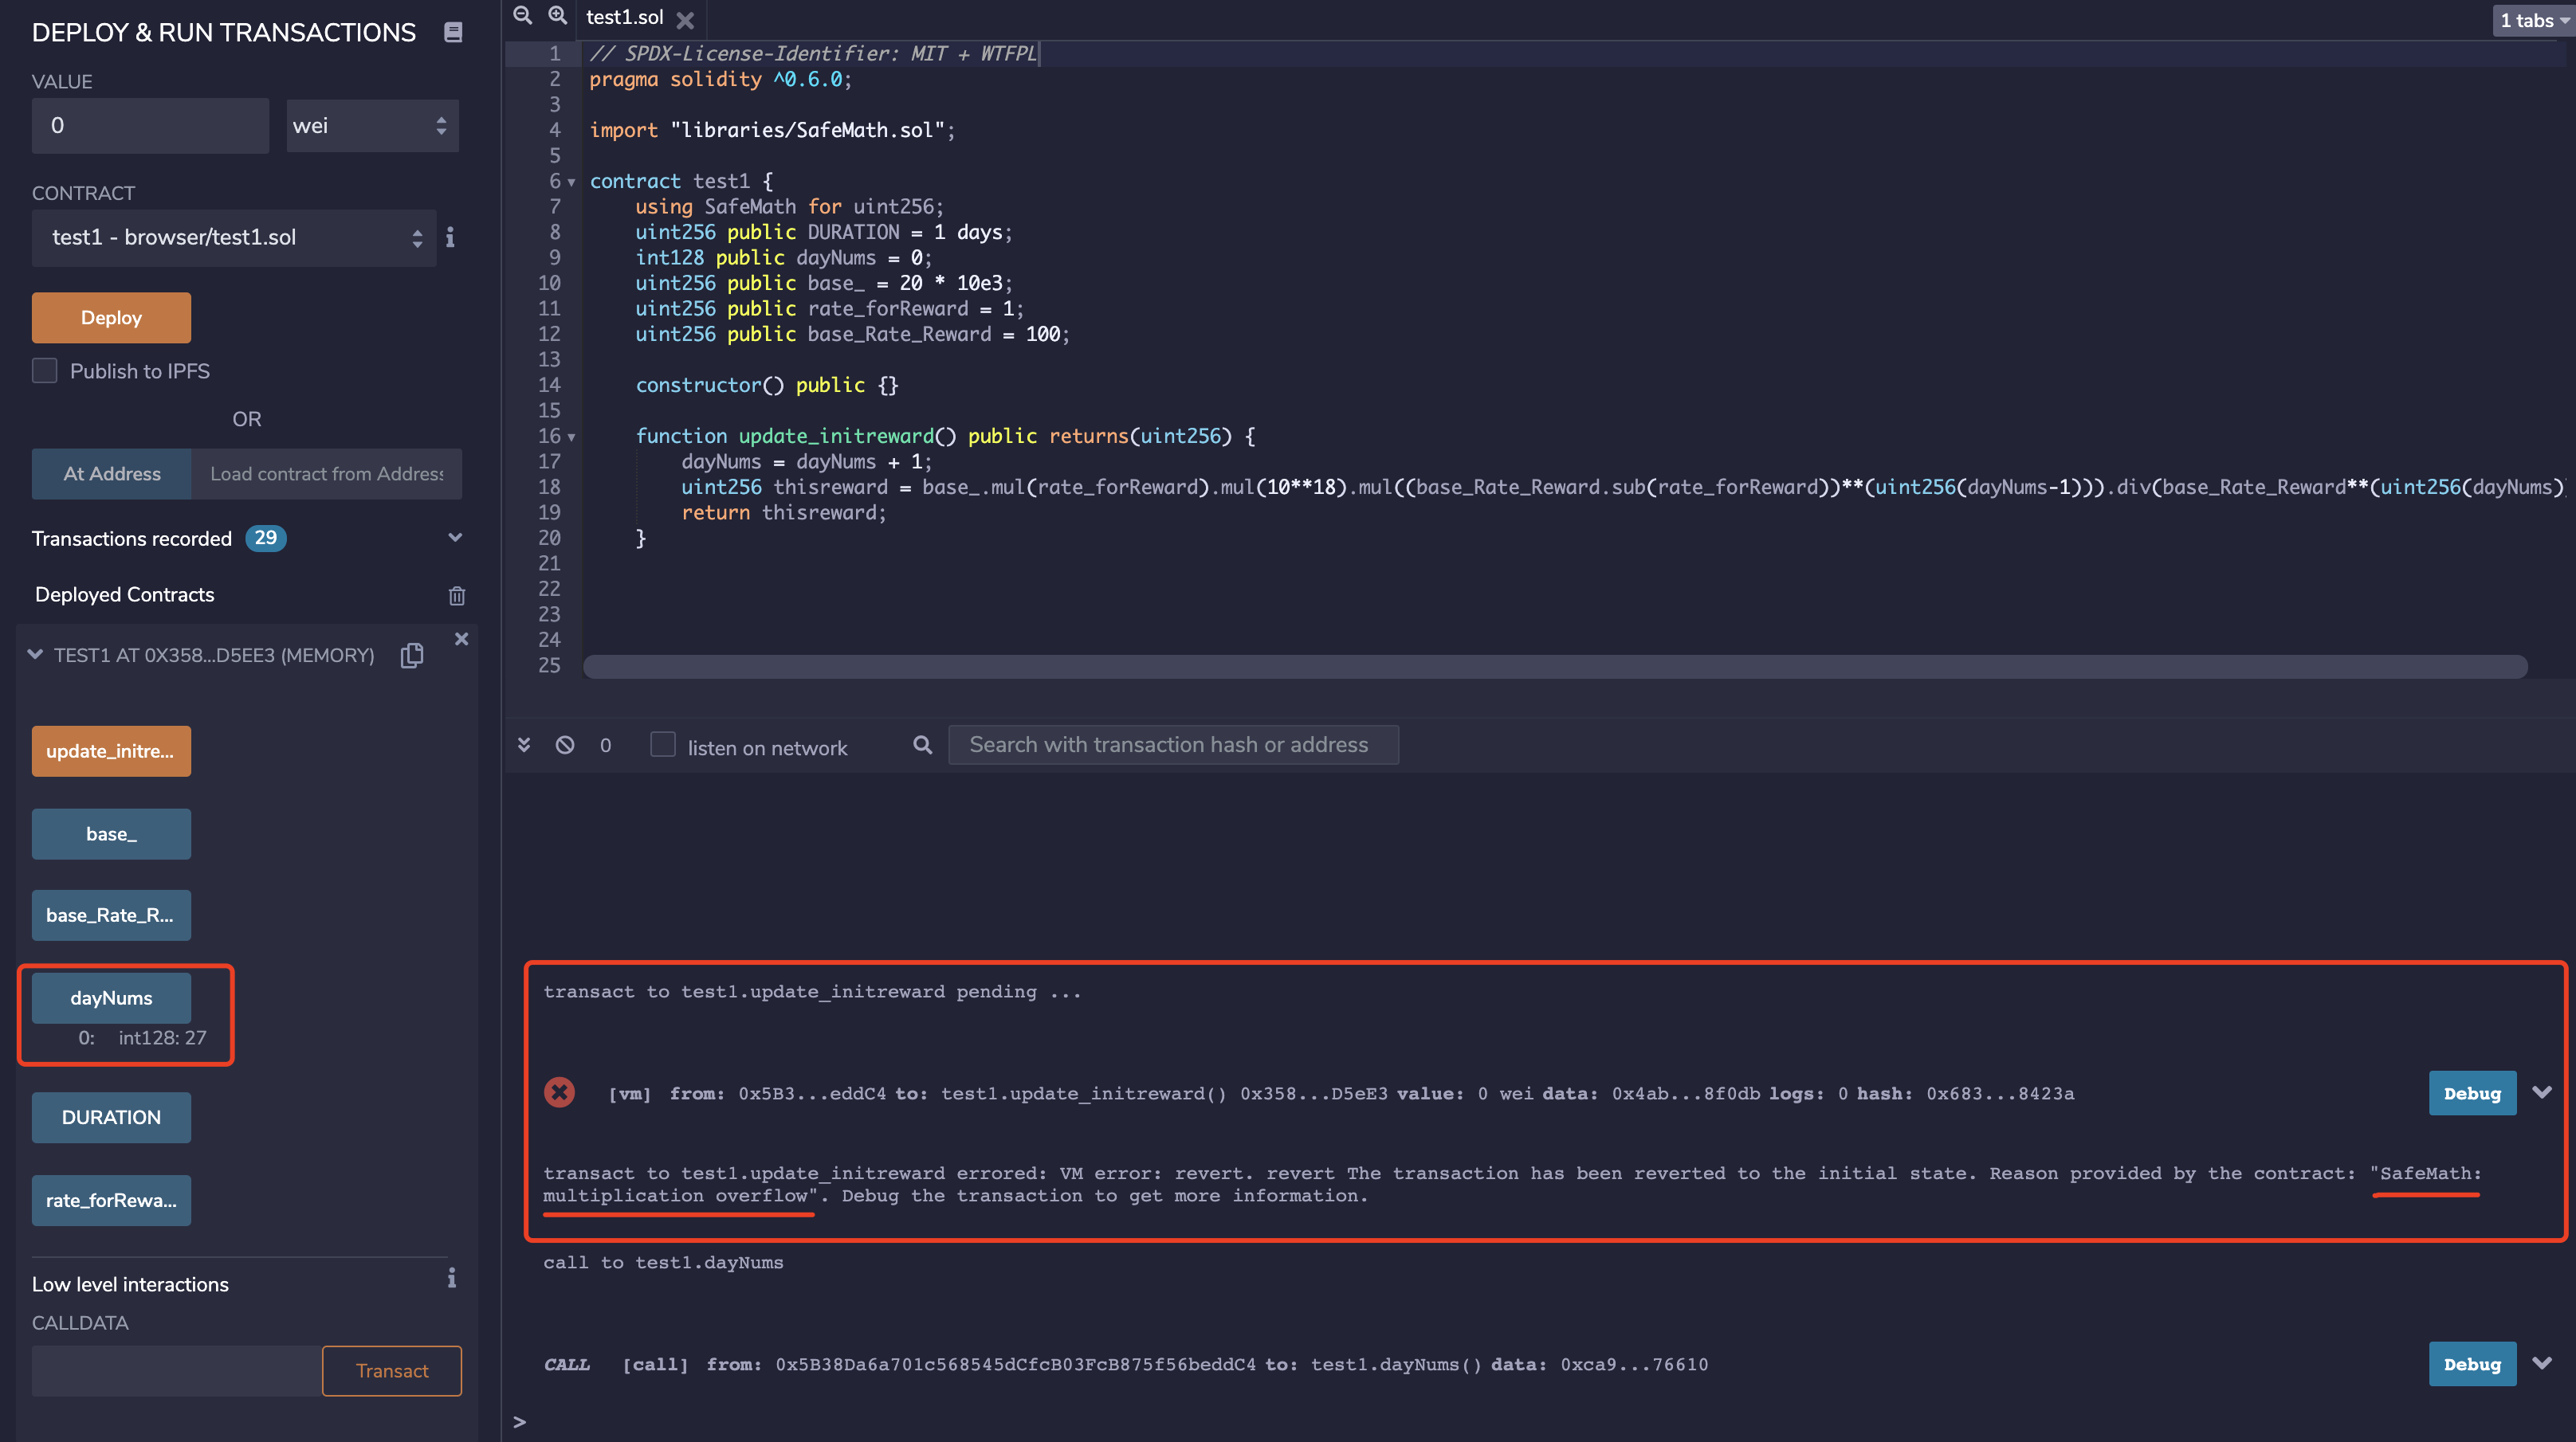Click the terminal search magnifier icon
This screenshot has width=2576, height=1442.
(922, 746)
